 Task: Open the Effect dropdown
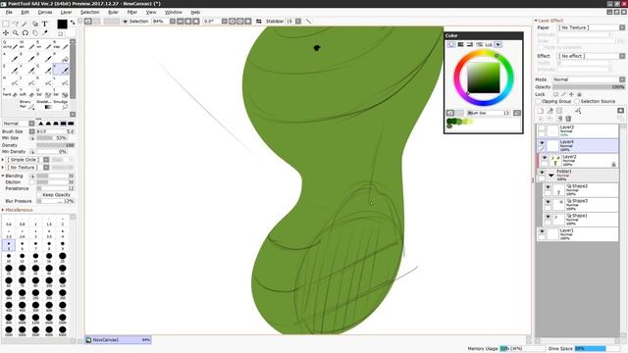(592, 56)
